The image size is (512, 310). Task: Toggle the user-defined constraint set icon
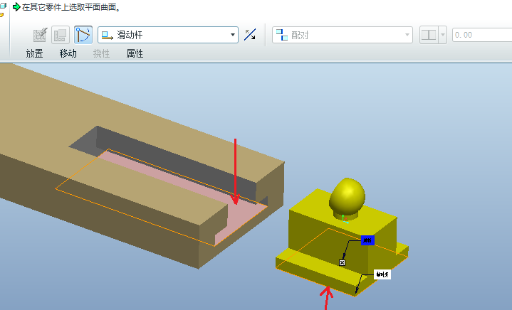[83, 35]
